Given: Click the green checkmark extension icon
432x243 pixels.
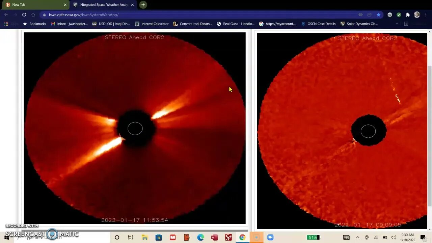Looking at the screenshot, I should 399,15.
